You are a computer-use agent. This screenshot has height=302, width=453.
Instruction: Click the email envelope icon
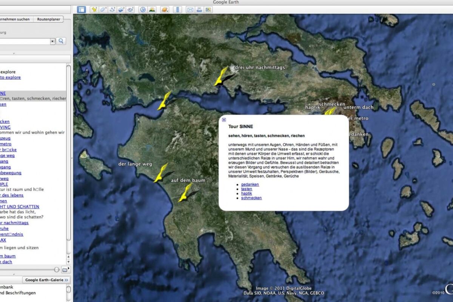190,9
